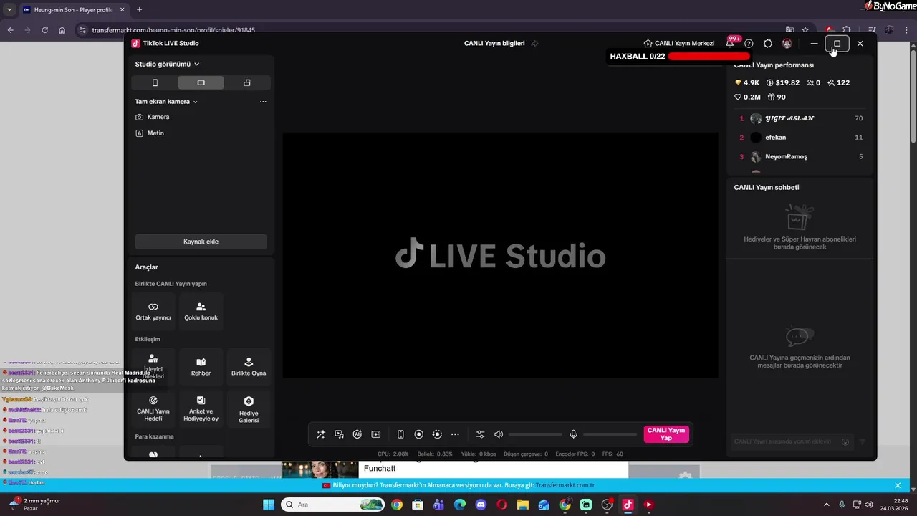Open TikTok LIVE Studio settings gear

(768, 44)
